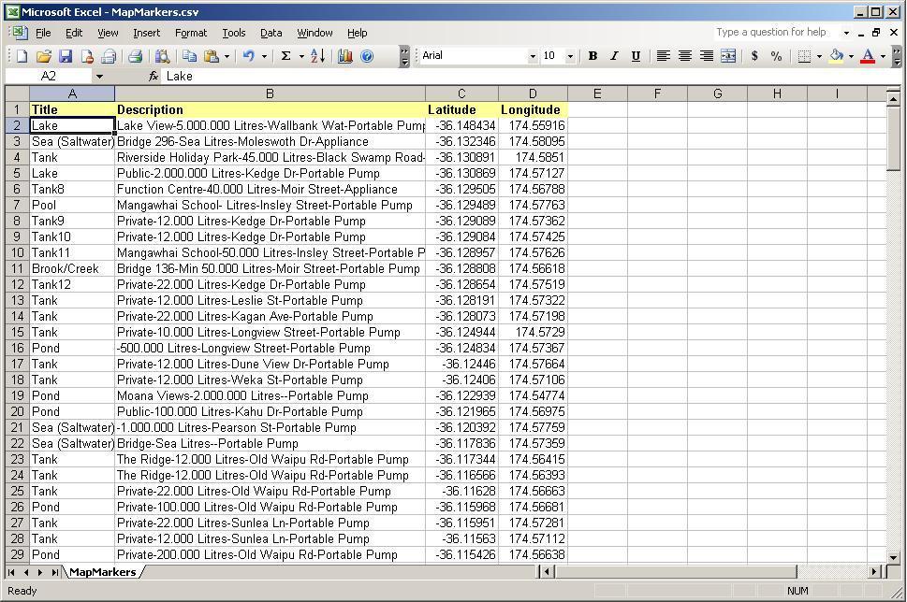Open the font size dropdown
The height and width of the screenshot is (602, 907).
click(x=570, y=56)
